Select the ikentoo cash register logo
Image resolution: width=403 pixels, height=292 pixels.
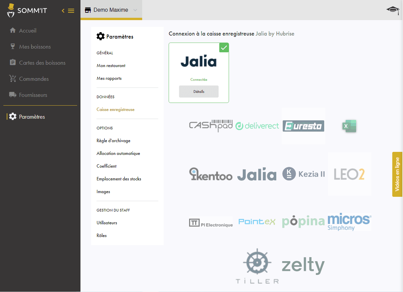[x=211, y=174]
